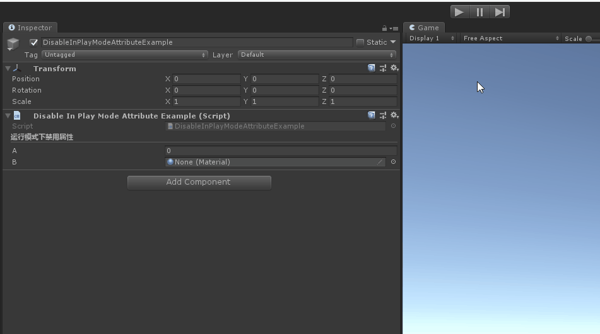Click the Step frame button
This screenshot has height=334, width=600.
(x=500, y=12)
